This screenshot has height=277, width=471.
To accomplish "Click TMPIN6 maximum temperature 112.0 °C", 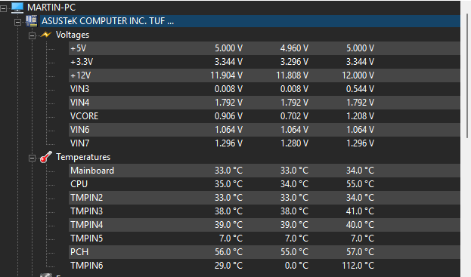I will point(358,266).
